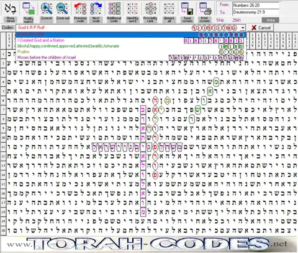This screenshot has width=298, height=253.
Task: Click the Print screen icon
Action: (x=205, y=9)
